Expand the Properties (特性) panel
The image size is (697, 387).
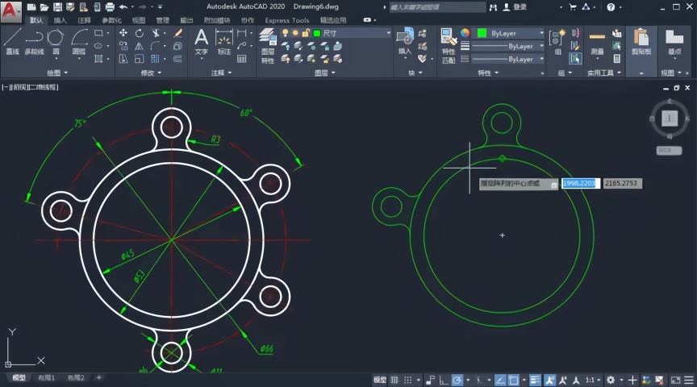(488, 73)
